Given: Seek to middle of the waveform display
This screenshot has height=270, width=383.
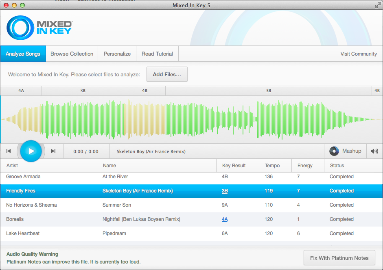Looking at the screenshot, I should [191, 119].
